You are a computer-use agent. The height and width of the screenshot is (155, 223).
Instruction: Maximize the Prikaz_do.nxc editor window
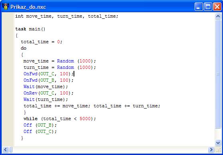tap(208, 7)
